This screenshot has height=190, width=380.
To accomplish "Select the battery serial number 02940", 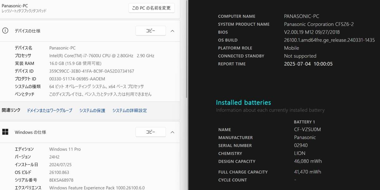I will click(x=301, y=145).
